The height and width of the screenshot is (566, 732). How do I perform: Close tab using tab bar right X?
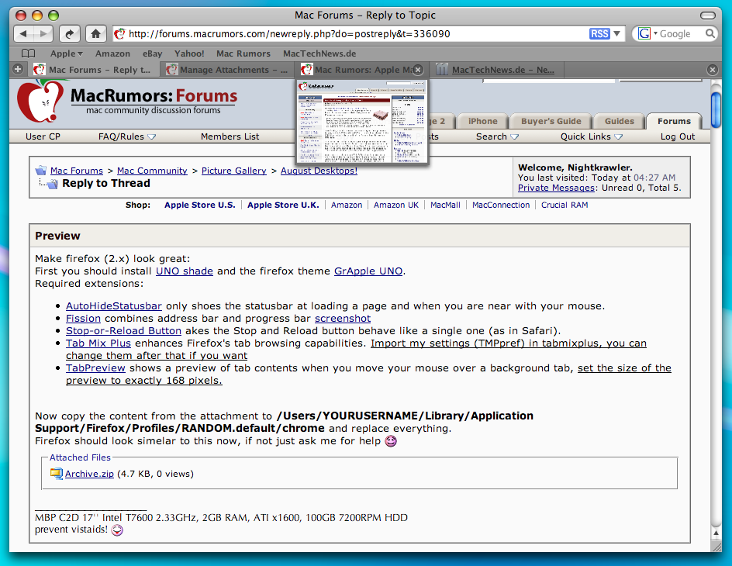713,70
